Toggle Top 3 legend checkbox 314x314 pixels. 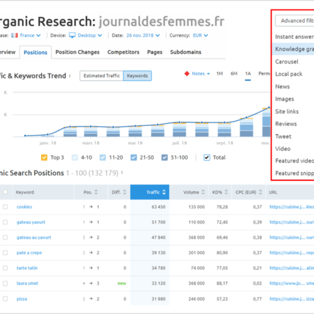click(x=44, y=158)
